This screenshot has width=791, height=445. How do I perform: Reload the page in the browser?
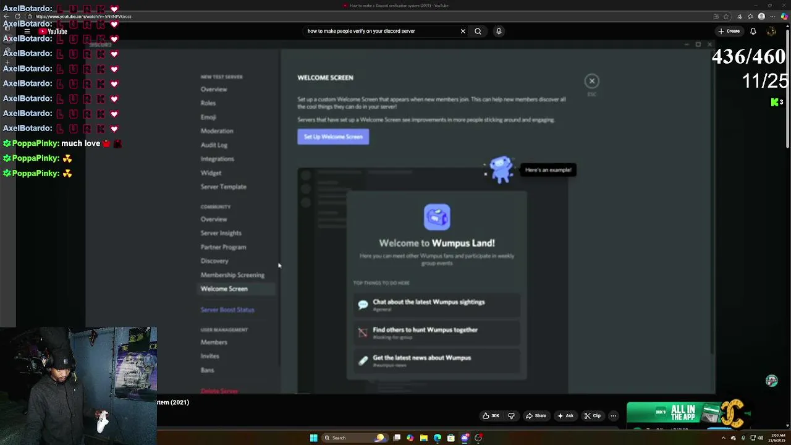point(17,17)
